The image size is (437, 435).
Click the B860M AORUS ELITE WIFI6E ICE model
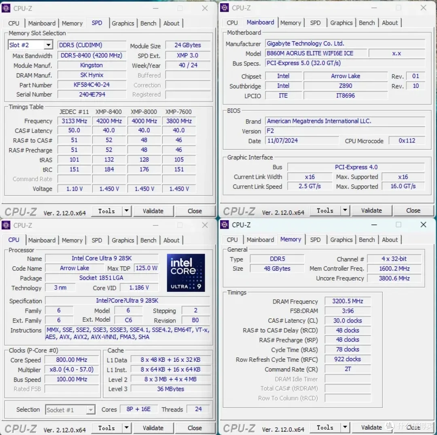[316, 53]
